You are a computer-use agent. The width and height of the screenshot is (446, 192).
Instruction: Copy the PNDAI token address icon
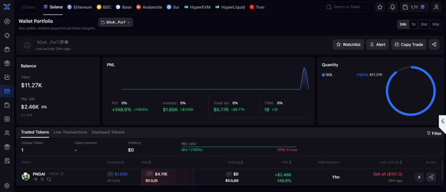coord(62,174)
